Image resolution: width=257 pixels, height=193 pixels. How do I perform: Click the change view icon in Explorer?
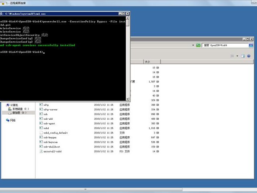[x=232, y=56]
